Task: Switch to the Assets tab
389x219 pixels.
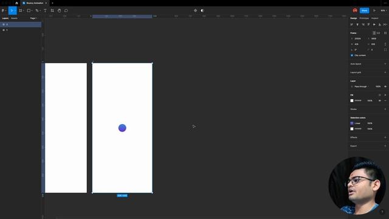Action: point(14,18)
